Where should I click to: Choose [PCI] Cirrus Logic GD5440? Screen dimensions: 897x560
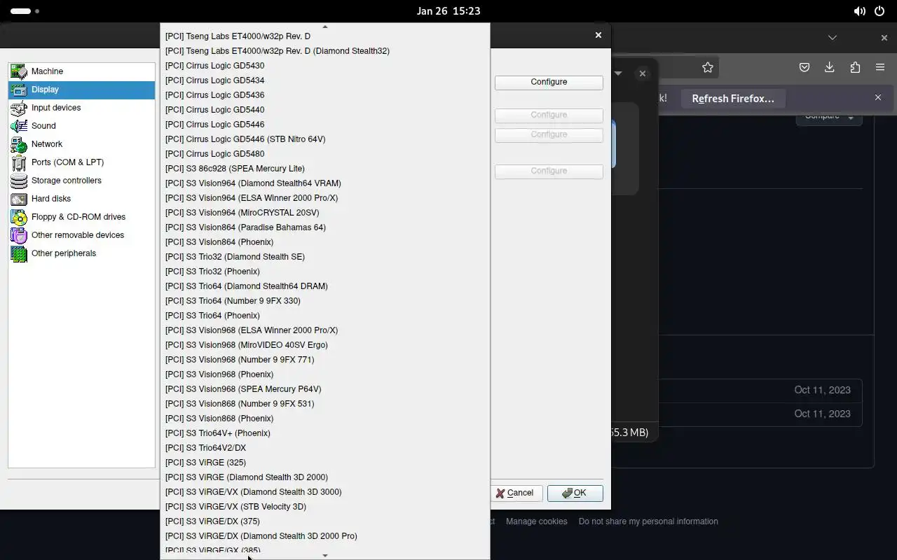[325, 110]
